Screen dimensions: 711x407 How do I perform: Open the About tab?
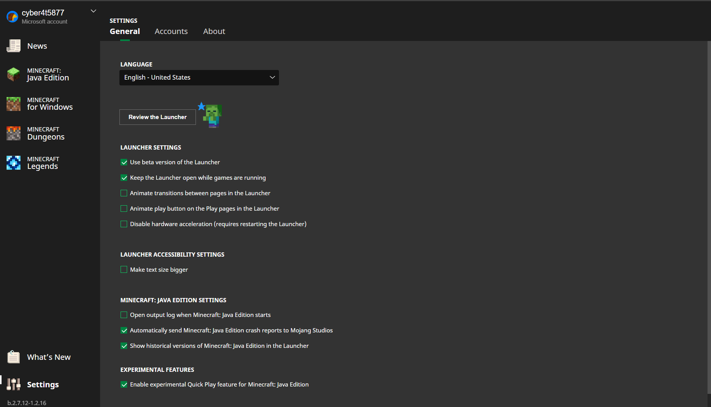pos(214,31)
